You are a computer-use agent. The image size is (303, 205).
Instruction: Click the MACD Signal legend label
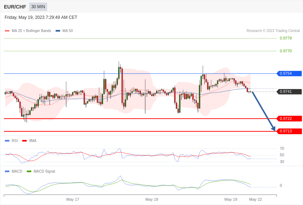click(x=44, y=171)
